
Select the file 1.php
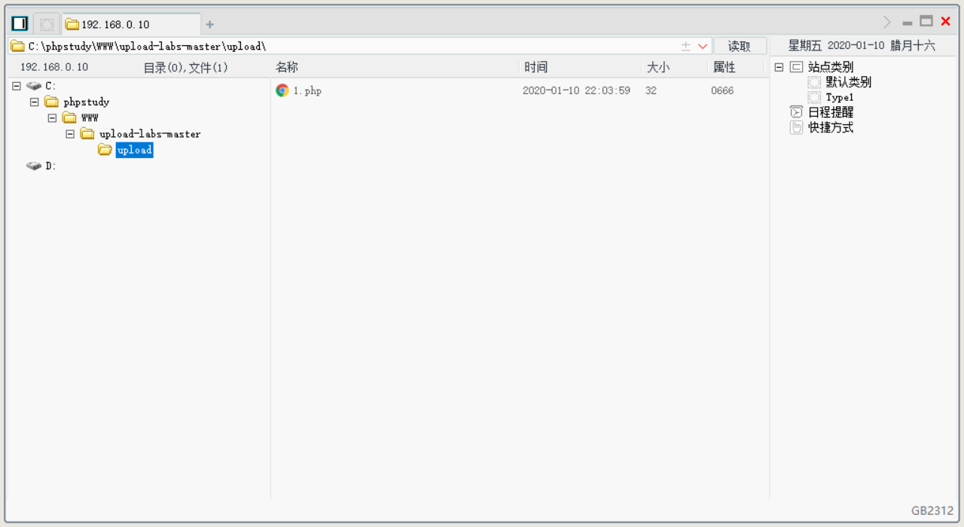tap(307, 90)
